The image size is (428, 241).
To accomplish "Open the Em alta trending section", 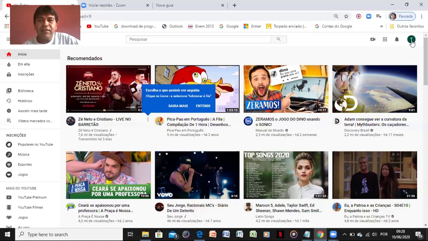I will coord(30,64).
